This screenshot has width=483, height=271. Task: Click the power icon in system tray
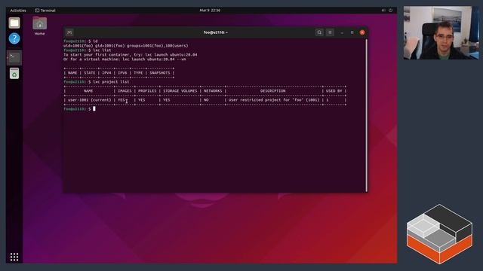tap(391, 11)
